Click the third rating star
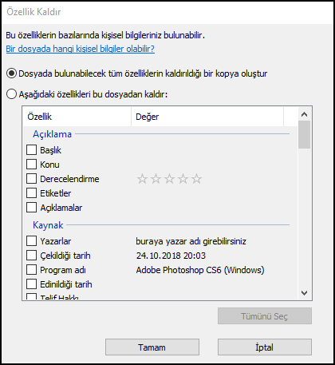335x365 pixels. point(169,179)
